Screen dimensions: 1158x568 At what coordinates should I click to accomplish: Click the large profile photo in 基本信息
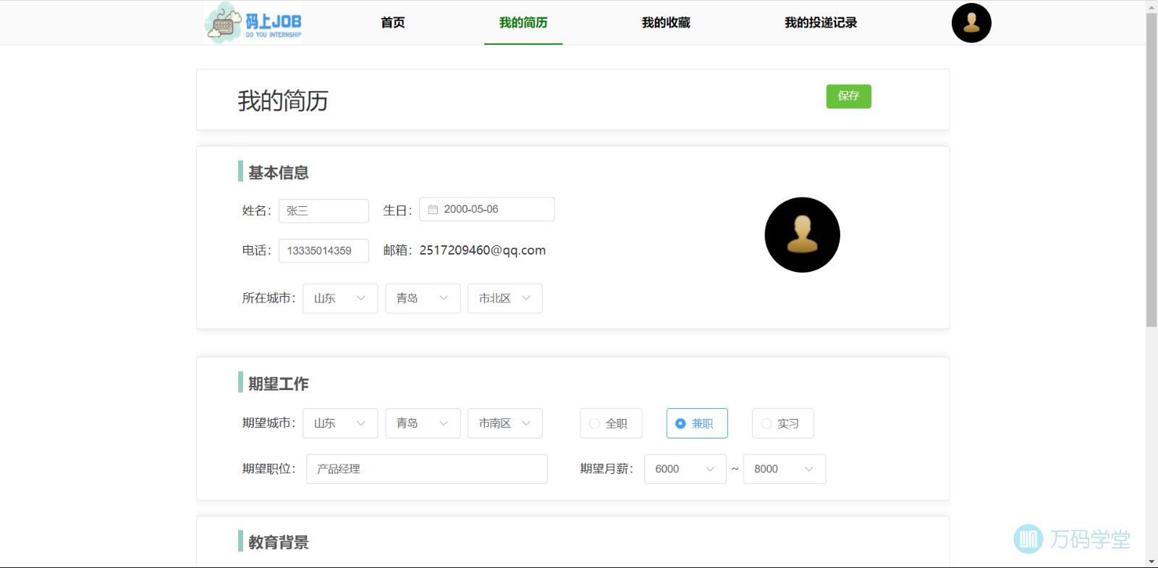point(802,235)
